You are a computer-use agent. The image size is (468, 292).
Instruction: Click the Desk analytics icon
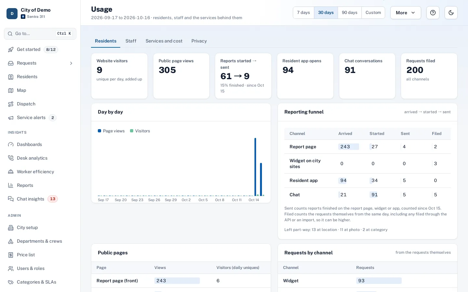pos(11,158)
